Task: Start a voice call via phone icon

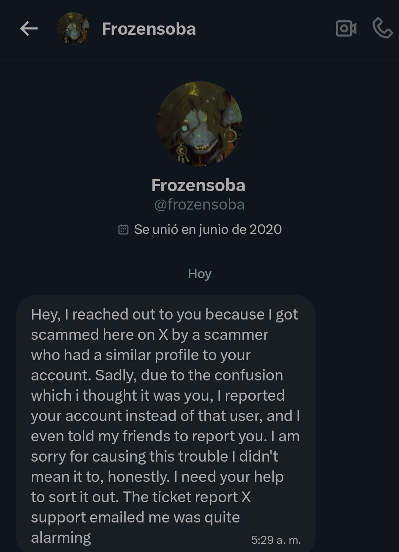Action: [x=382, y=28]
